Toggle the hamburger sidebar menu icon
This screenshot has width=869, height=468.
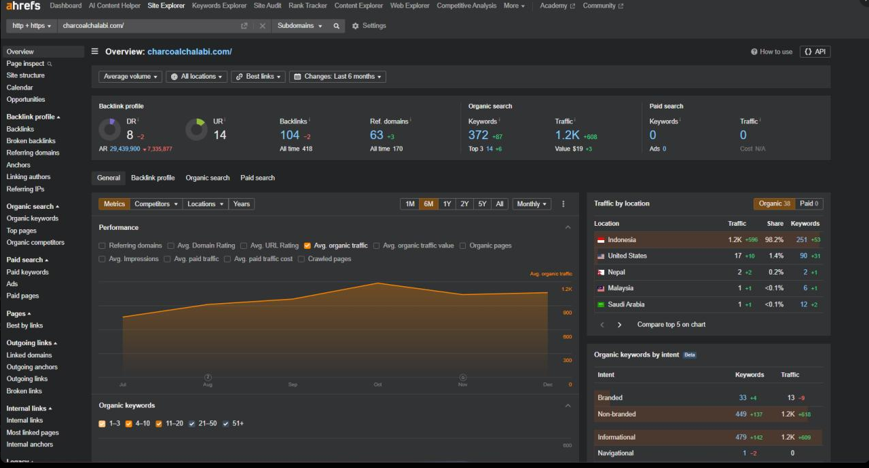pyautogui.click(x=95, y=52)
